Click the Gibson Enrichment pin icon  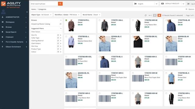[x=2, y=47]
